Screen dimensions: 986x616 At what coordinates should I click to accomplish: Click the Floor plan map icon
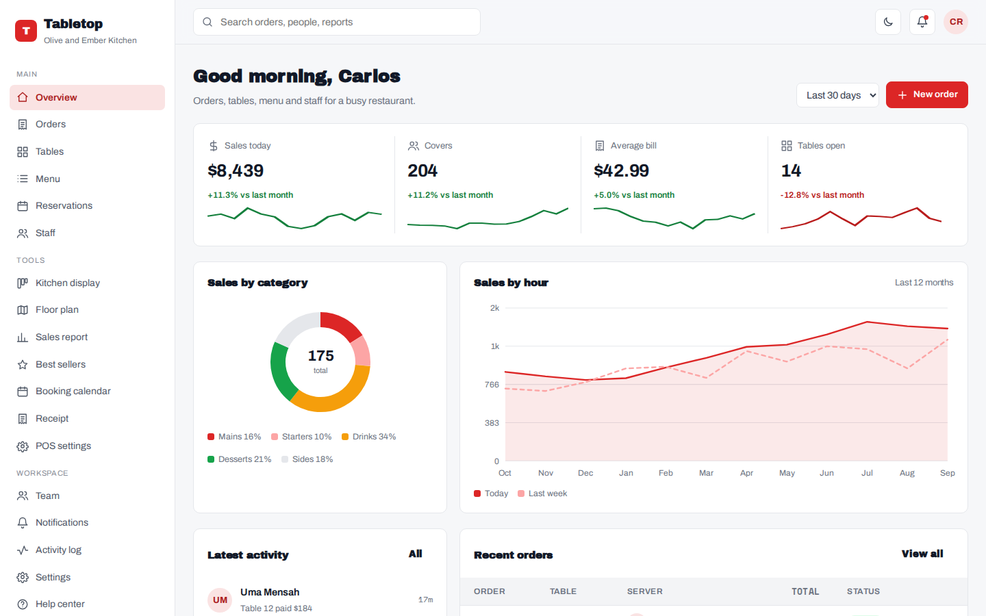tap(23, 310)
